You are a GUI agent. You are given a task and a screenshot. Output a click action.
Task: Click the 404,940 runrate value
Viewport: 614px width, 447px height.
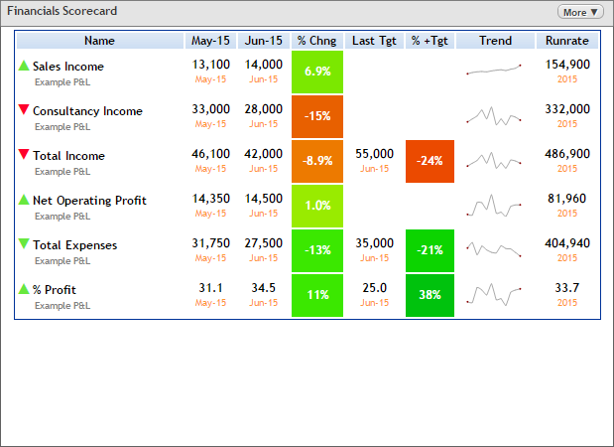click(x=567, y=243)
